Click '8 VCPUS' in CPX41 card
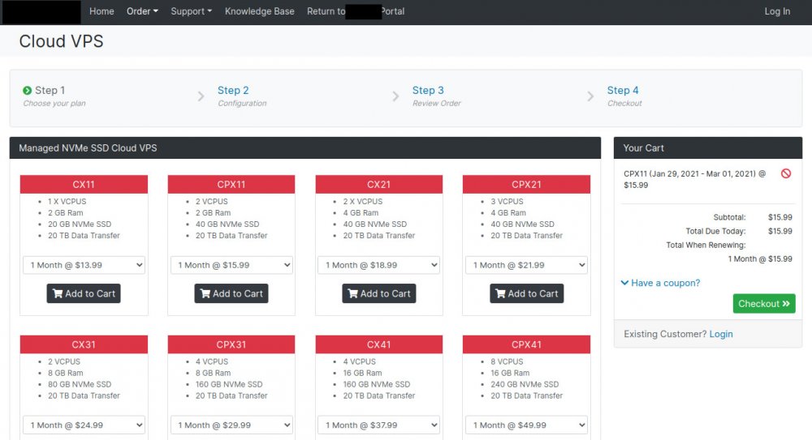Viewport: 812px width, 440px height. (x=507, y=361)
